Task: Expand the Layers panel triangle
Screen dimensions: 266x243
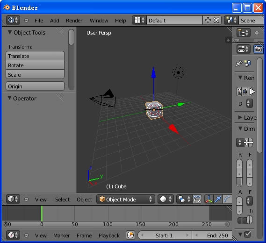Action: (240, 117)
